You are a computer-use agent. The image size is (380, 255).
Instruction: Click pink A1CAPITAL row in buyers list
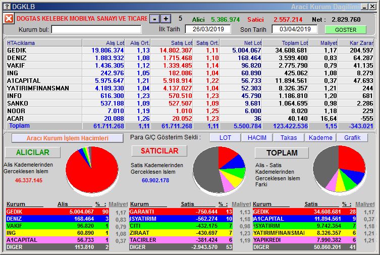pyautogui.click(x=58, y=240)
